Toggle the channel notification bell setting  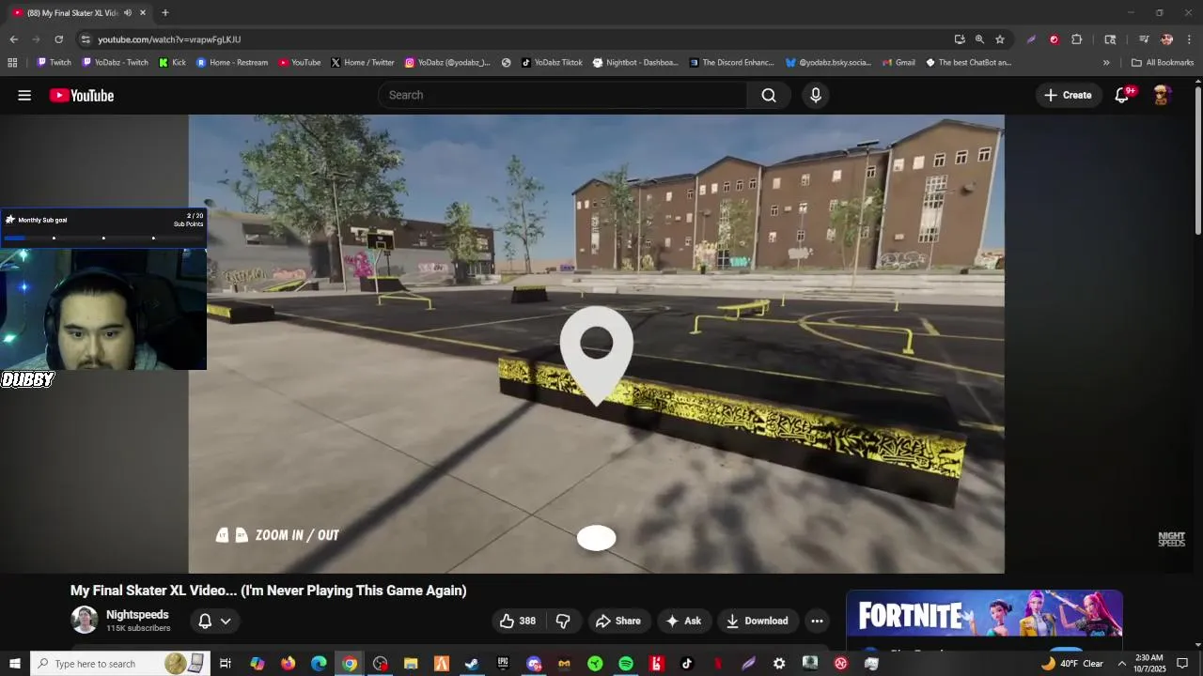(214, 621)
